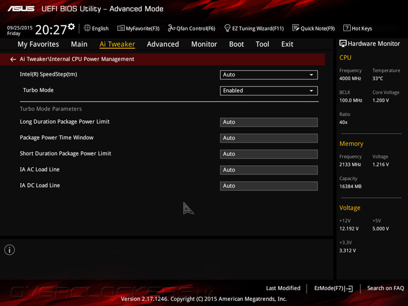408x306 pixels.
Task: Click the 33°C temperature value
Action: 377,79
